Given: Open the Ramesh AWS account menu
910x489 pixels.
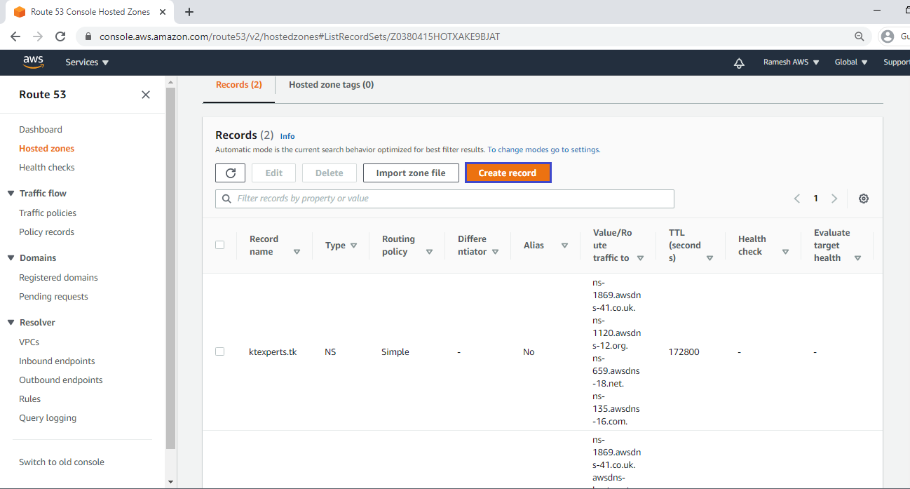Looking at the screenshot, I should coord(791,62).
